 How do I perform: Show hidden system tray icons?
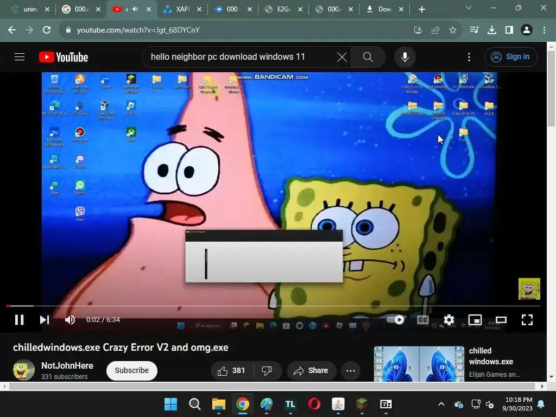coord(441,404)
